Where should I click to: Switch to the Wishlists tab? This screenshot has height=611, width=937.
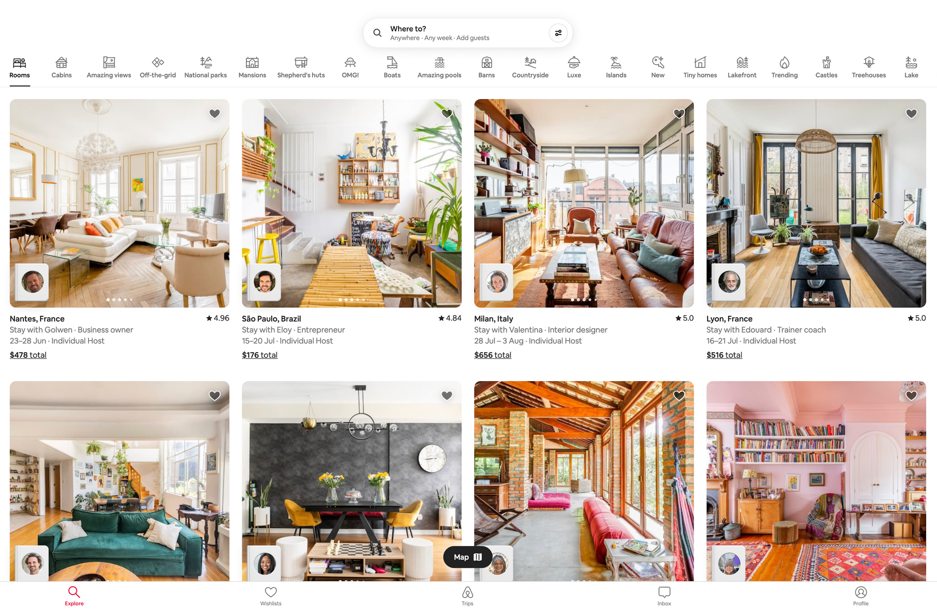(x=270, y=596)
